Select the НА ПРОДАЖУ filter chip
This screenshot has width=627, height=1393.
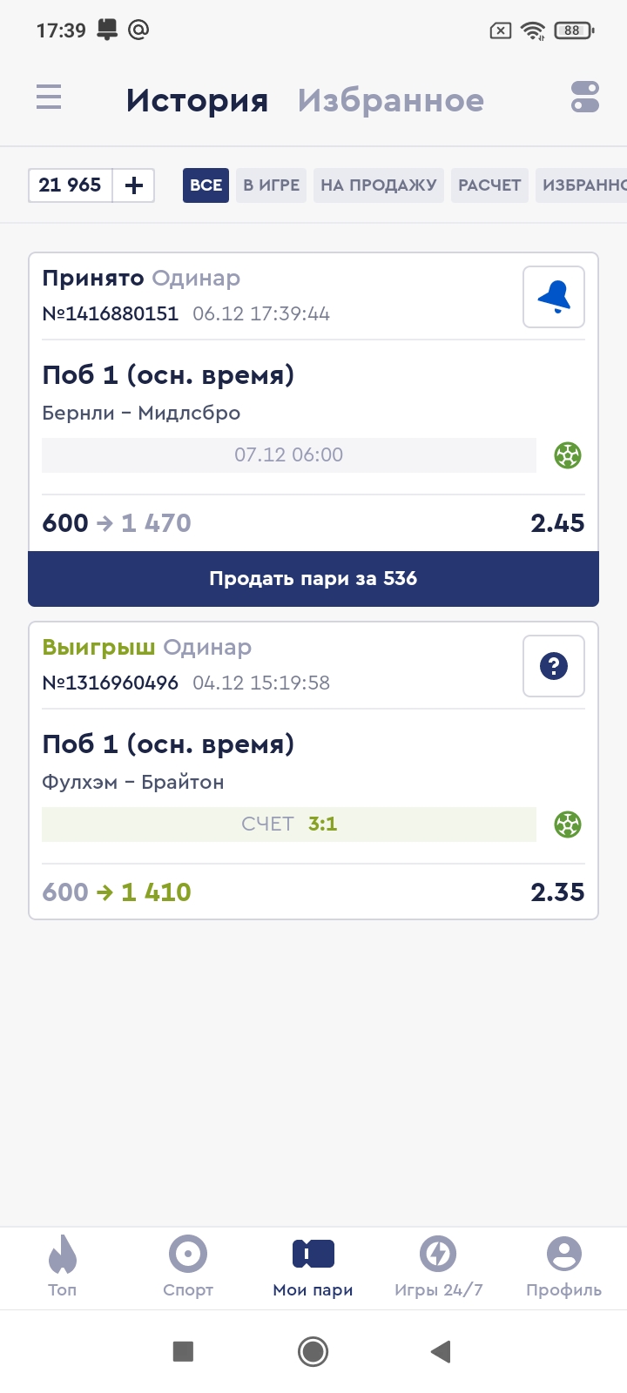pos(379,185)
